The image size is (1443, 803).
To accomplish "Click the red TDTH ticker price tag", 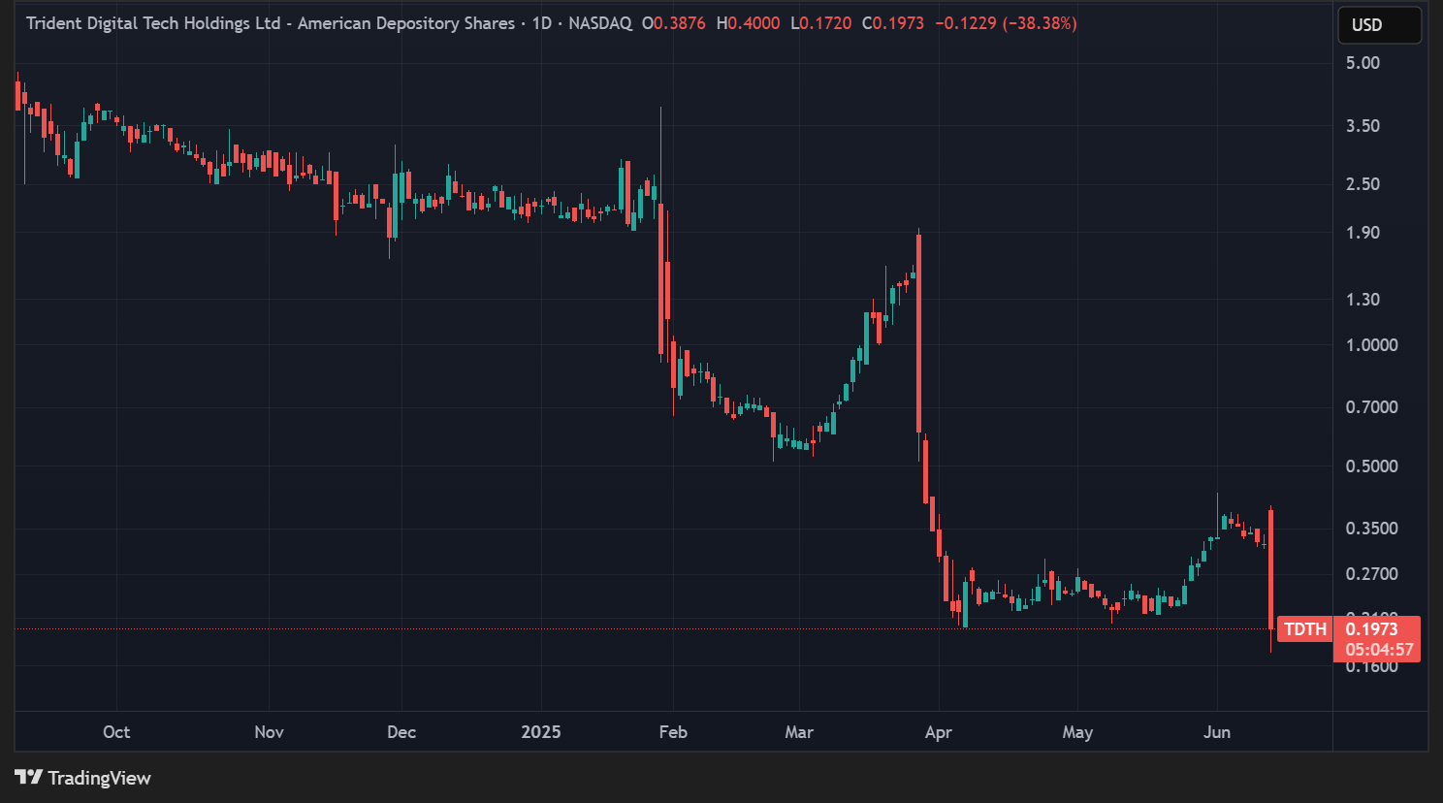I will click(1304, 629).
